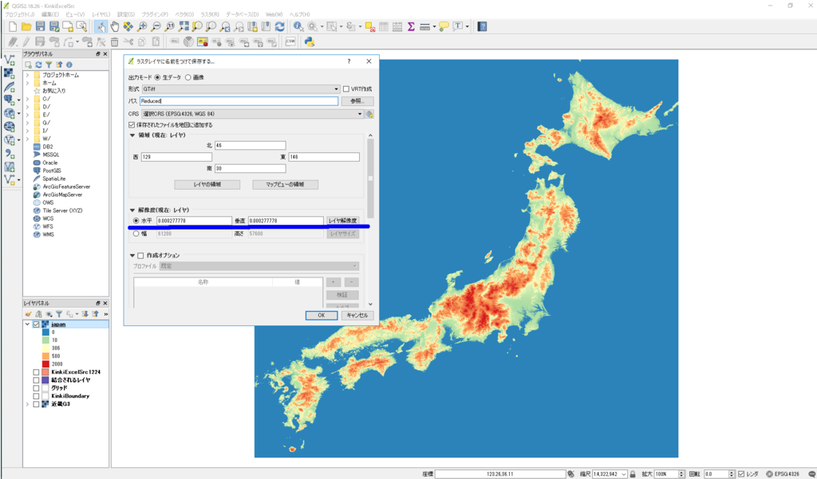This screenshot has height=479, width=817.
Task: Click OK in the save raster dialog
Action: pos(322,316)
